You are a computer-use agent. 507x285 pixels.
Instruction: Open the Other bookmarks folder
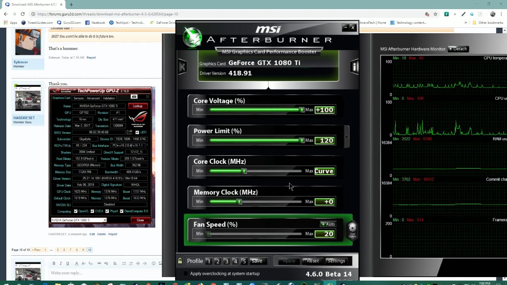pos(488,23)
